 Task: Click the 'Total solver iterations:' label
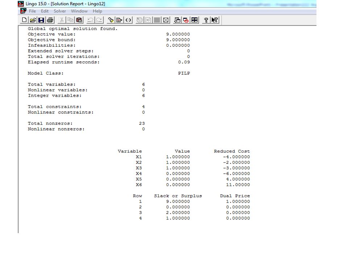64,57
